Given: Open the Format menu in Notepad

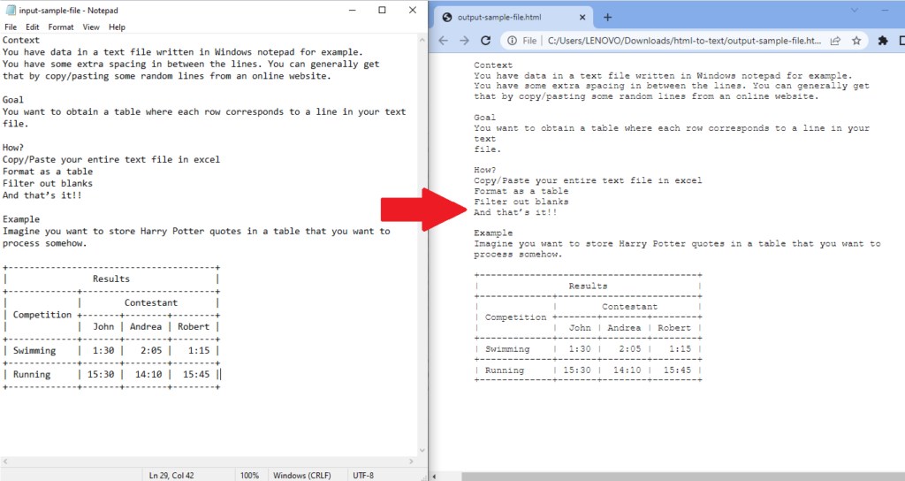Looking at the screenshot, I should pos(61,27).
